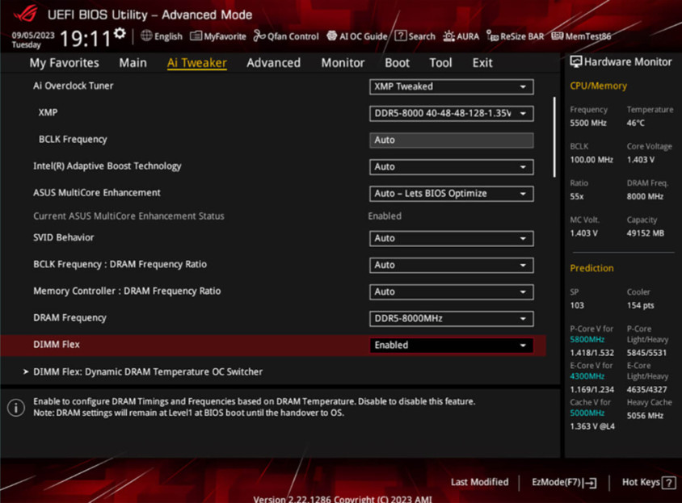Viewport: 682px width, 503px height.
Task: Open the Monitor tab
Action: tap(343, 63)
